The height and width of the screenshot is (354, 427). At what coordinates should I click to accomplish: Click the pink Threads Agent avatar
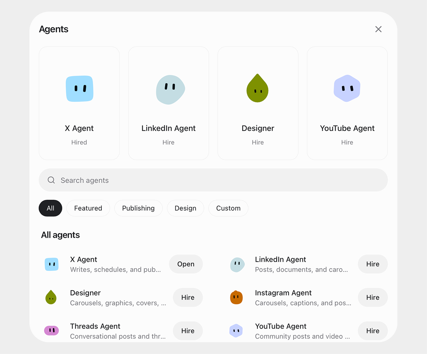(52, 330)
